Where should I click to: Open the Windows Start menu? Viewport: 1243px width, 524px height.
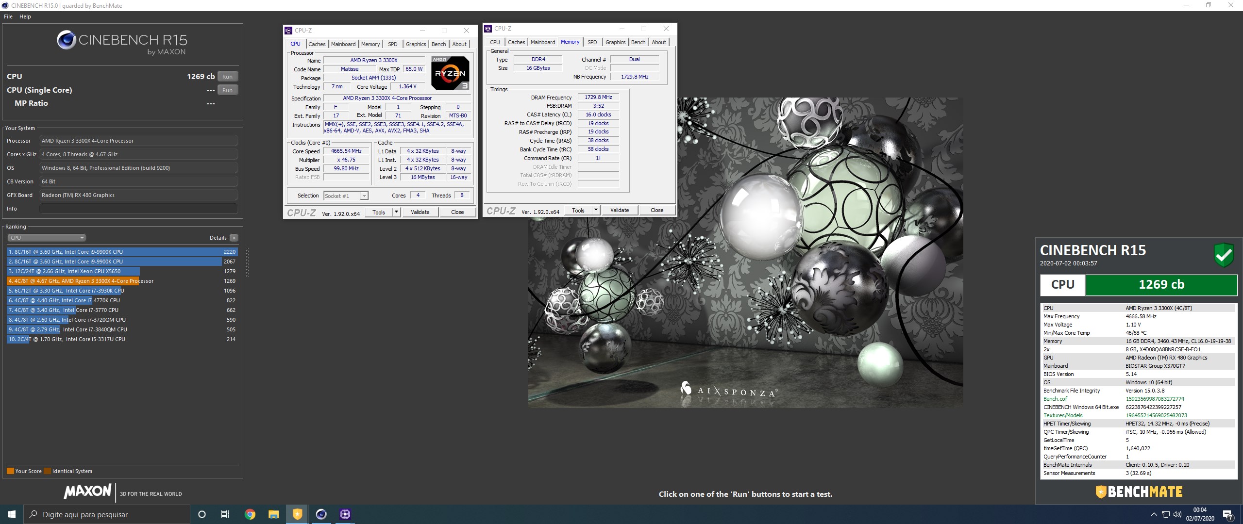tap(12, 514)
